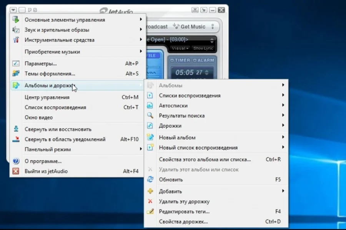Choose Редактировать теги menu entry

[216, 212]
